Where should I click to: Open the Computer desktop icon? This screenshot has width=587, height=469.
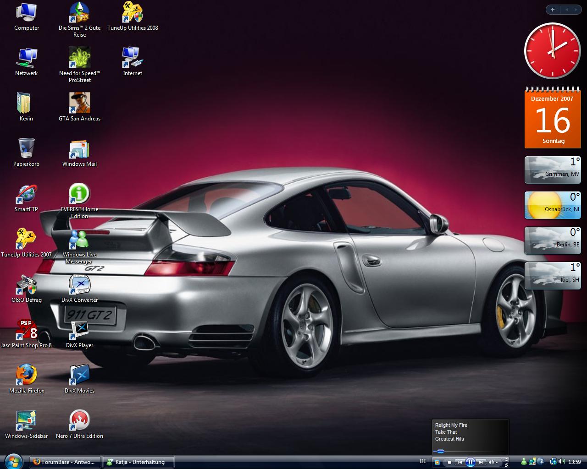point(27,17)
